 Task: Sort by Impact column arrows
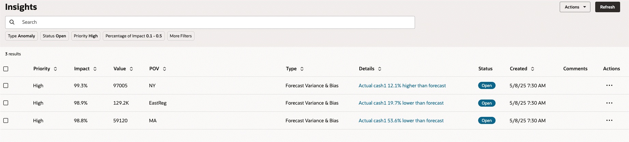[x=95, y=69]
